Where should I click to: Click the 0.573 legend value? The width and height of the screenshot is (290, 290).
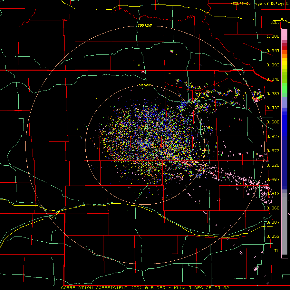point(273,151)
